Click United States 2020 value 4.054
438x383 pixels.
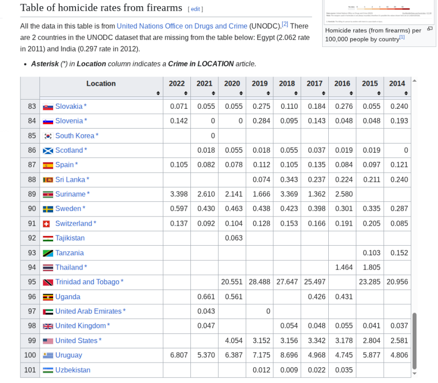234,341
